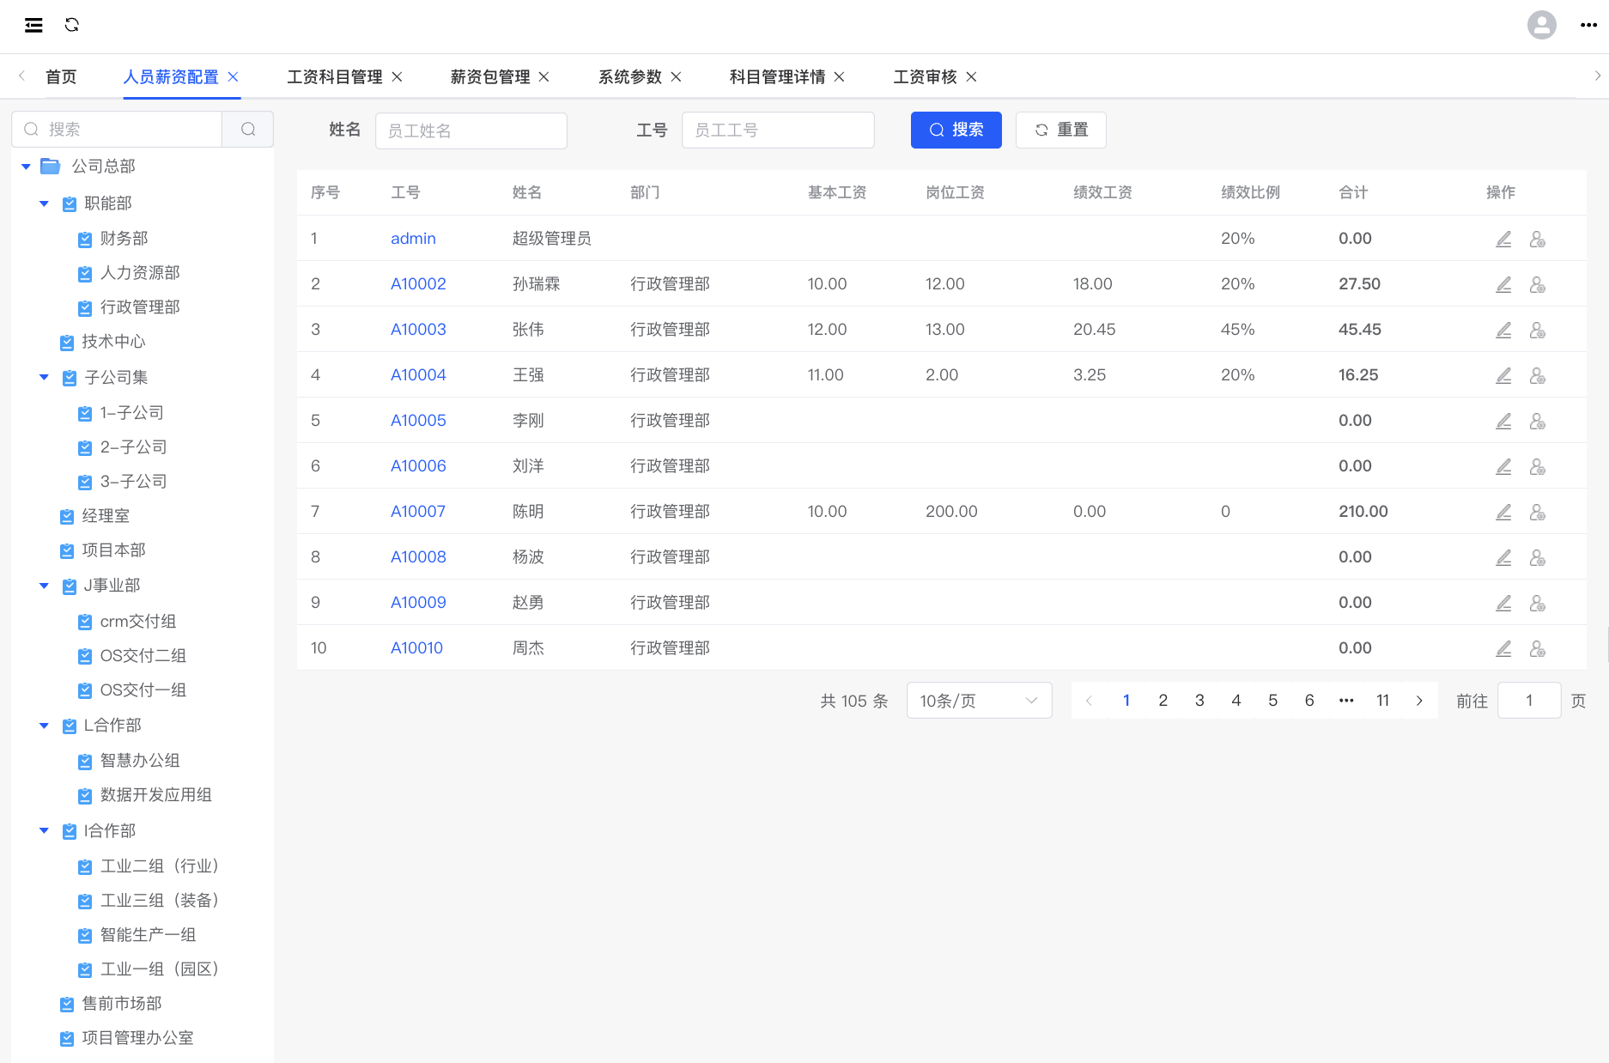This screenshot has height=1063, width=1609.
Task: Select 行政管理部 in department tree
Action: (x=140, y=307)
